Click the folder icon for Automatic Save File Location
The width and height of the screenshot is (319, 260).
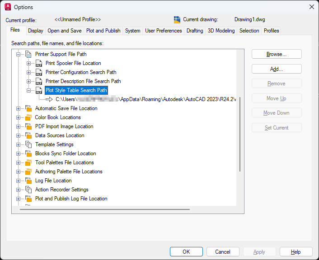(x=28, y=108)
